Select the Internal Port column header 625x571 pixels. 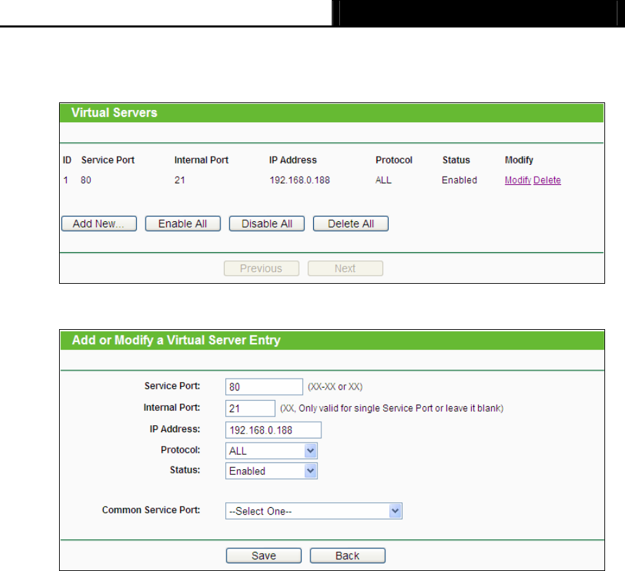pos(201,160)
